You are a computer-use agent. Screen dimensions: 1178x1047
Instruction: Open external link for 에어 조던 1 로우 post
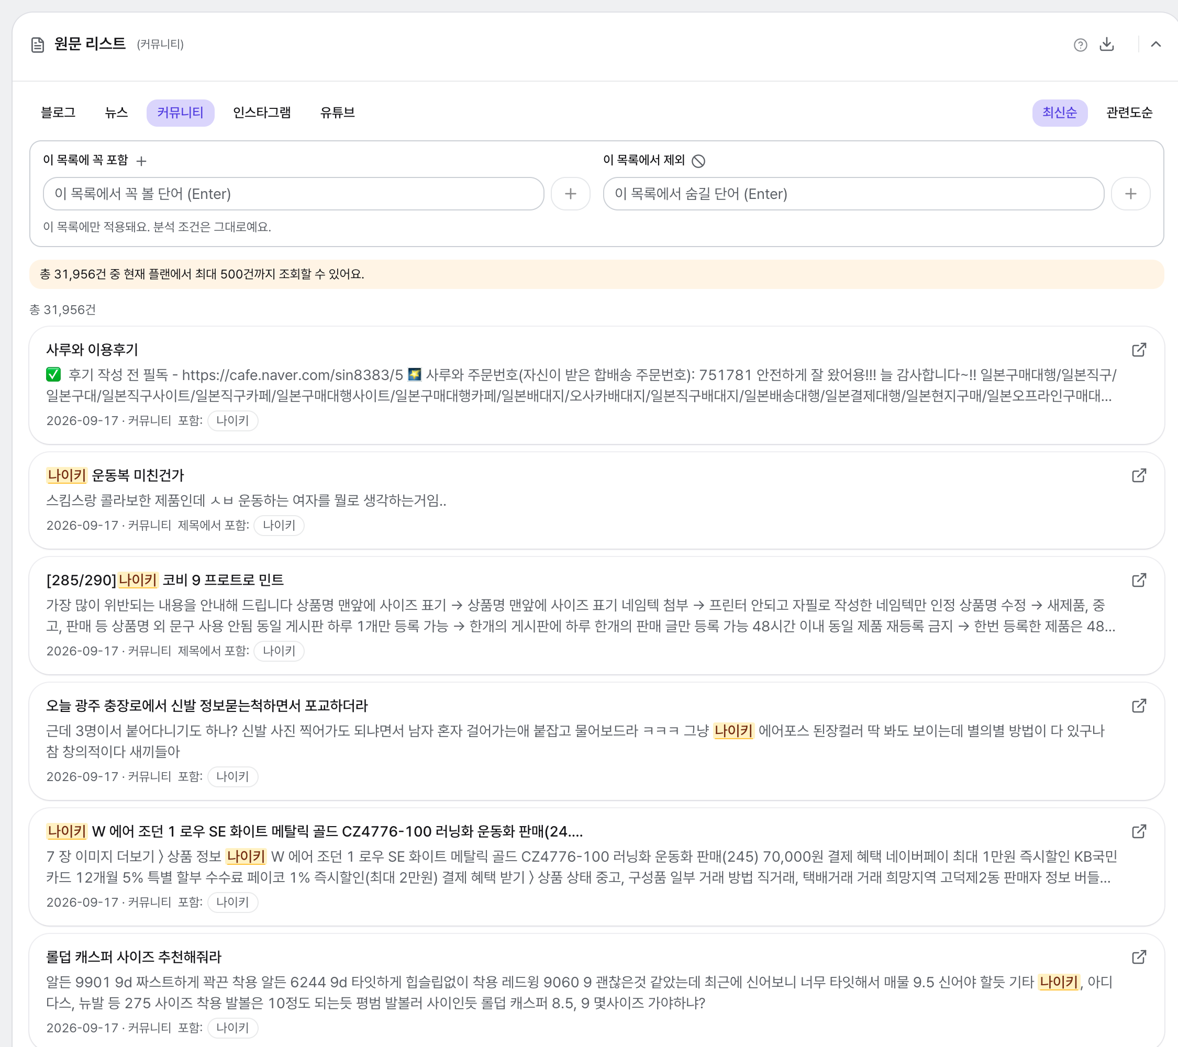coord(1139,831)
